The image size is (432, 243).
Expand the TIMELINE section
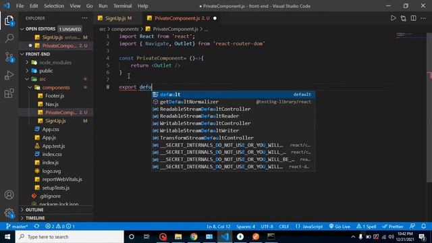(22, 218)
